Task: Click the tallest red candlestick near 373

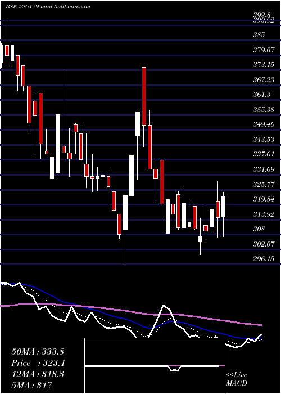Action: (x=144, y=96)
